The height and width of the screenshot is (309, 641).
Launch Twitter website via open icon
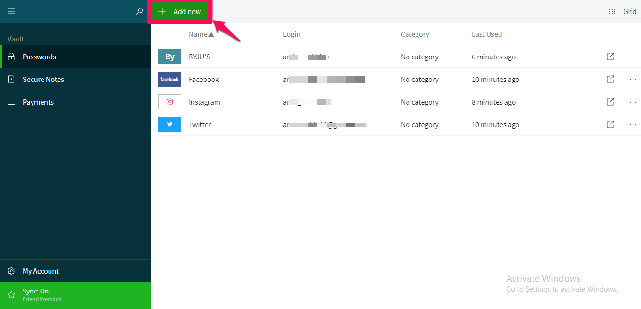click(x=610, y=124)
